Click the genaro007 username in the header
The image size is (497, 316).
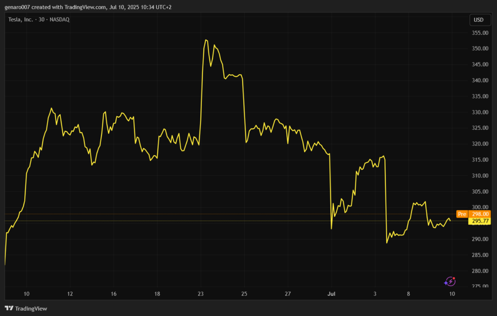click(18, 7)
